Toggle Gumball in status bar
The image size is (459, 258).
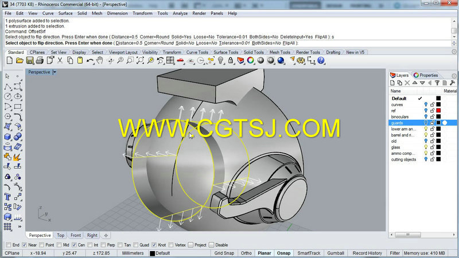coord(336,253)
